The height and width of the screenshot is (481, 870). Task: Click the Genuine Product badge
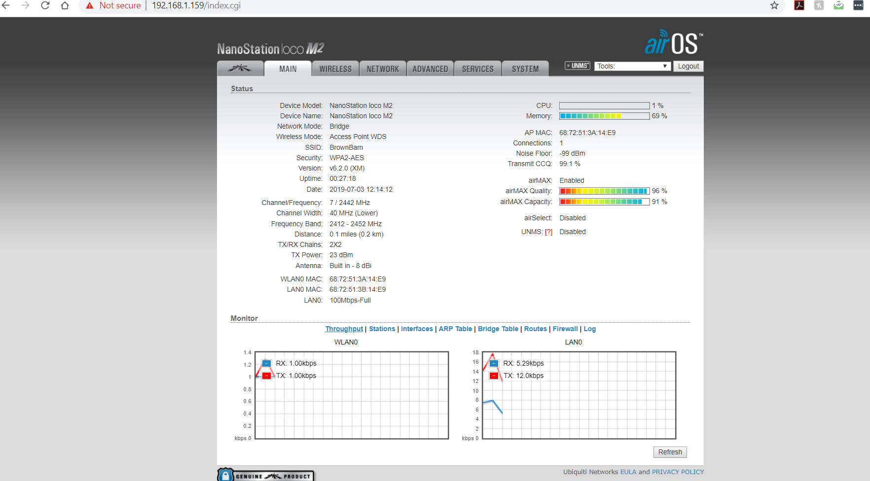(x=266, y=476)
